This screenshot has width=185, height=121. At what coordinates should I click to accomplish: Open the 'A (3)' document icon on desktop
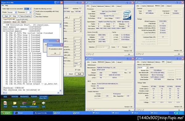[x=5, y=103]
